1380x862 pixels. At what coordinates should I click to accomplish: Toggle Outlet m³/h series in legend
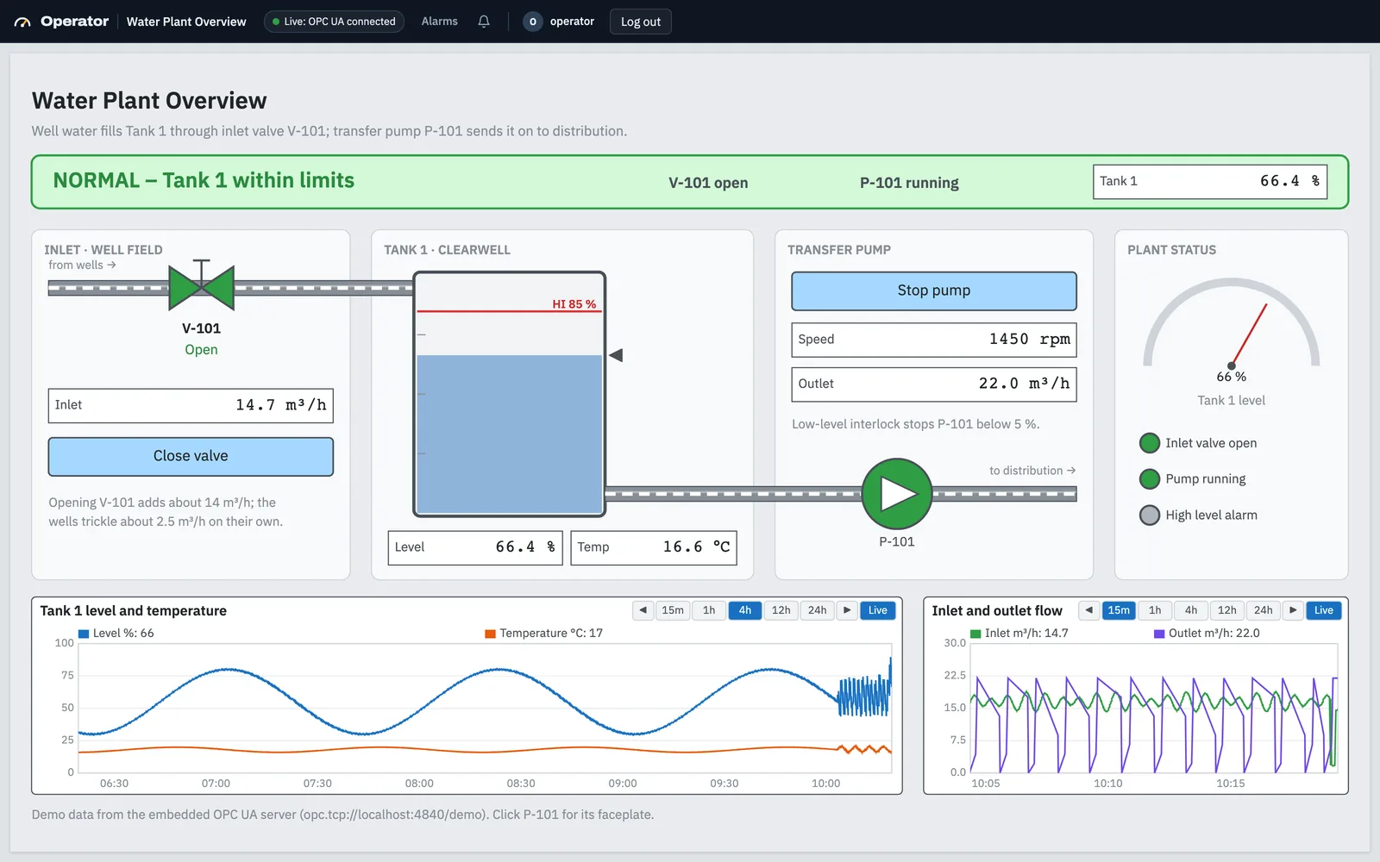tap(1207, 634)
